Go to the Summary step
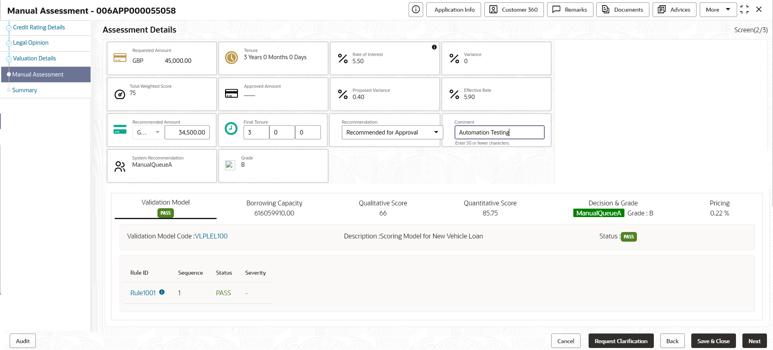 (x=25, y=90)
